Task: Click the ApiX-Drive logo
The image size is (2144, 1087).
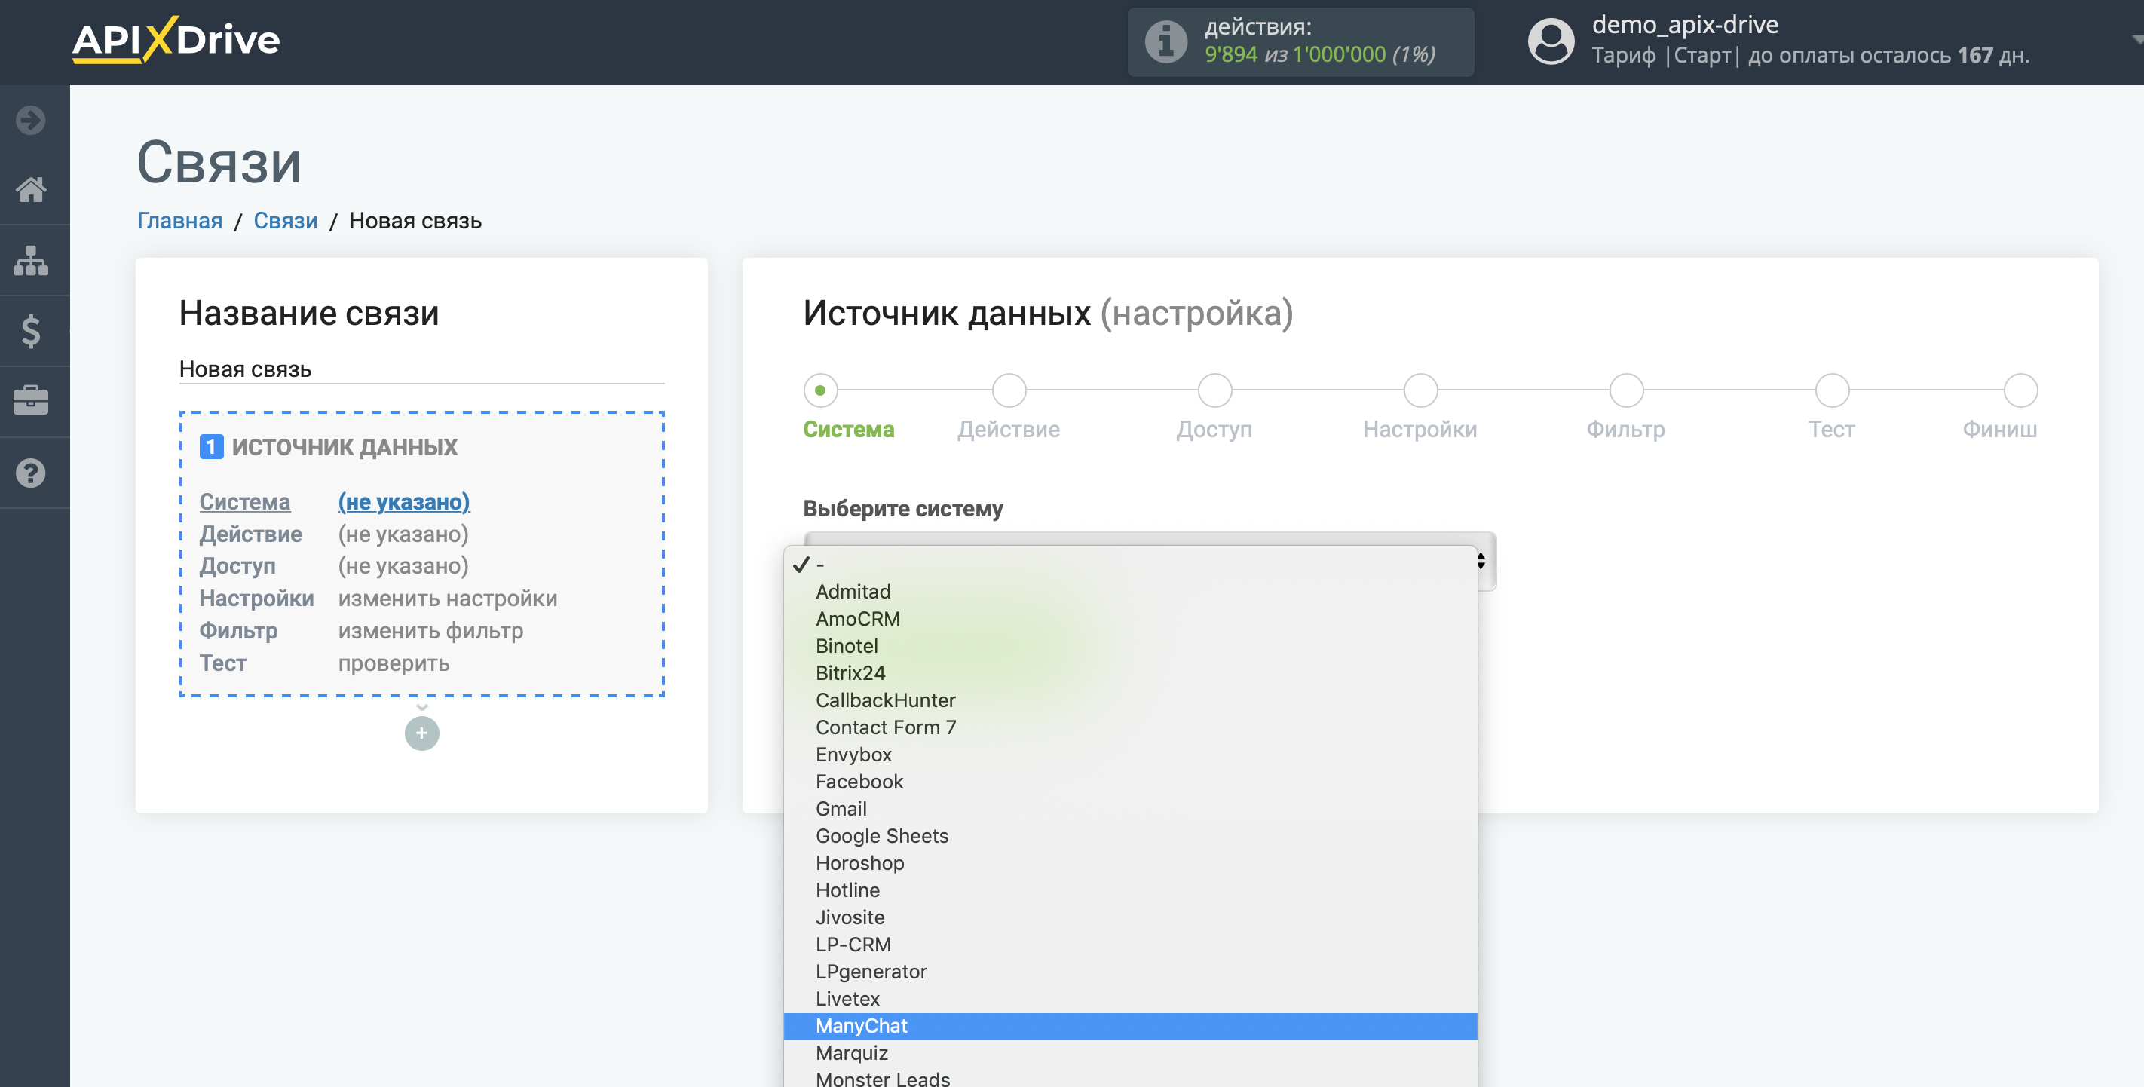Action: click(x=176, y=40)
